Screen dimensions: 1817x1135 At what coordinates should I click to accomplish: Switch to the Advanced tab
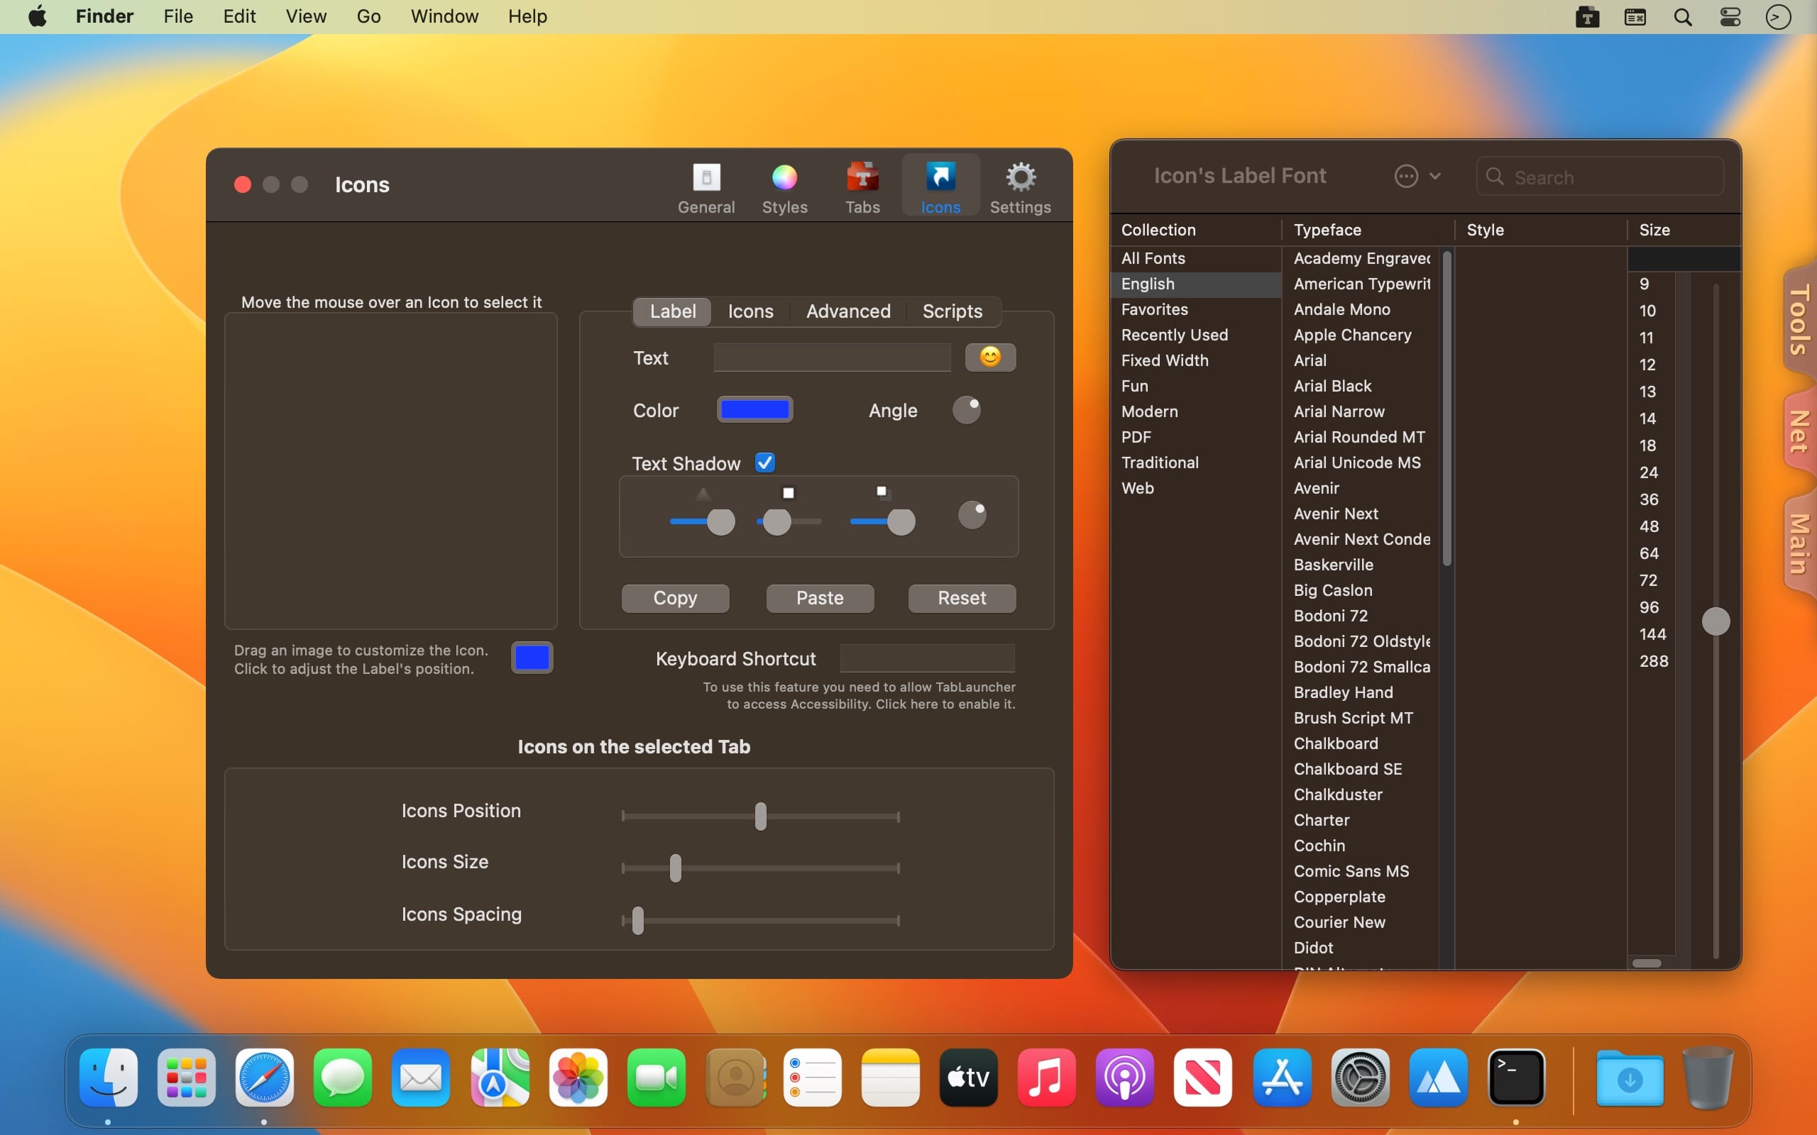(x=847, y=311)
